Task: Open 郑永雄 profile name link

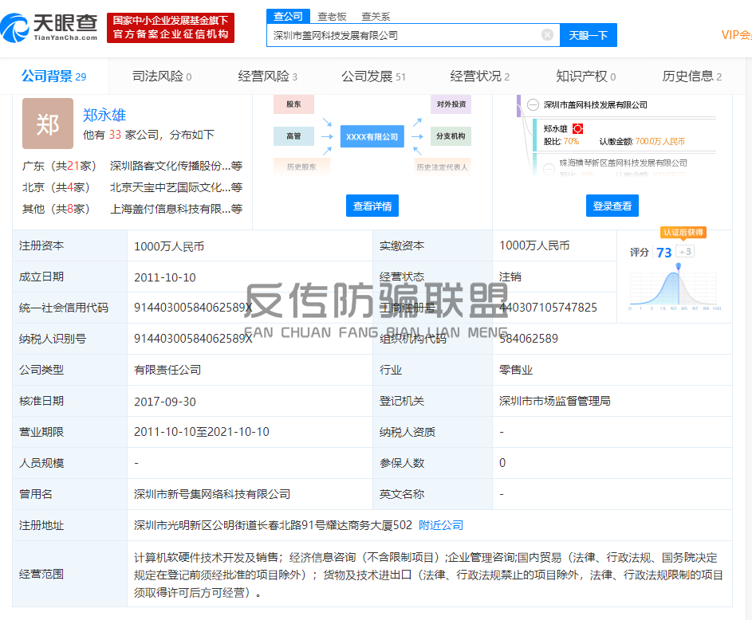Action: (x=104, y=115)
